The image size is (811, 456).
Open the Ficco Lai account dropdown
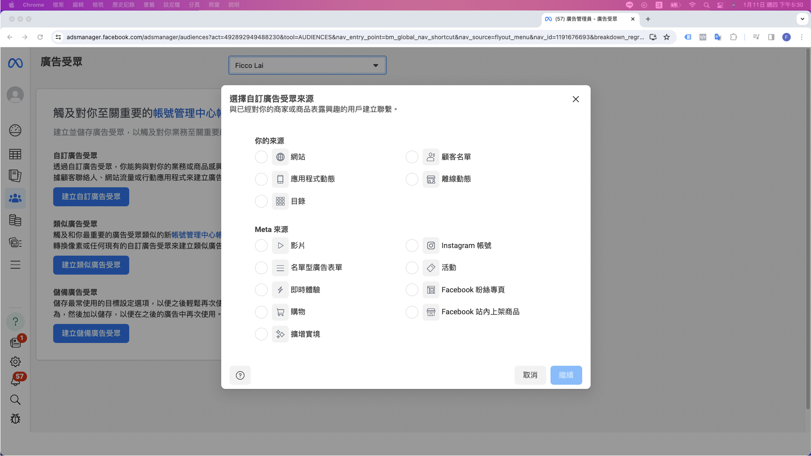pos(307,65)
